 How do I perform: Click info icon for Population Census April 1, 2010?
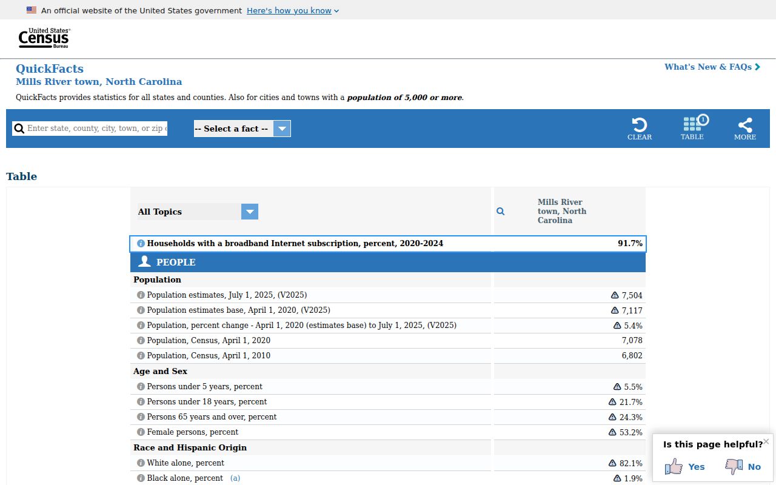141,356
